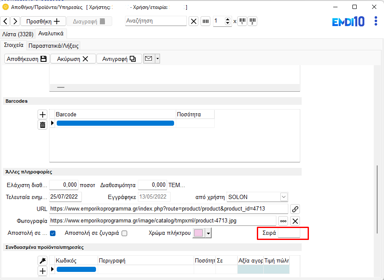
Task: Click the application icon in title bar
Action: (x=6, y=7)
